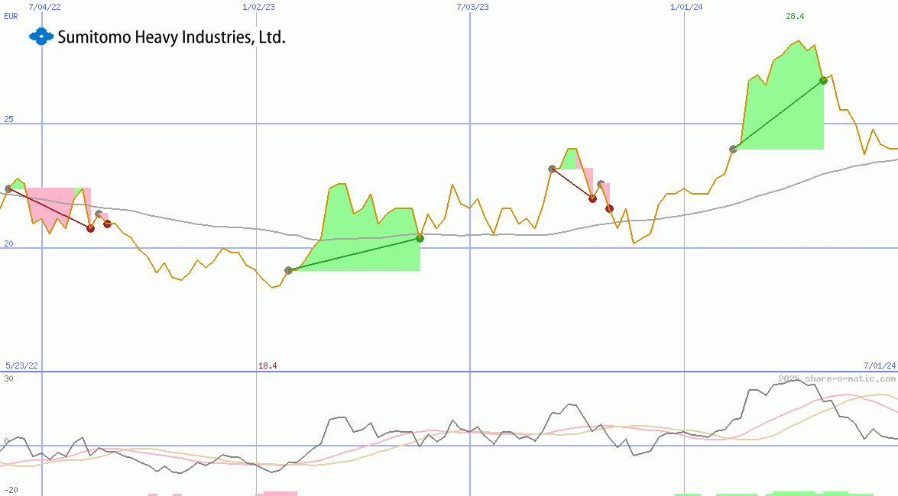
Task: Click the EUR currency label
Action: (x=11, y=16)
